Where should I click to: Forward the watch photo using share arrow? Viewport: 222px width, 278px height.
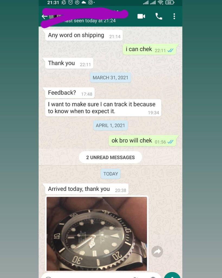(x=157, y=251)
